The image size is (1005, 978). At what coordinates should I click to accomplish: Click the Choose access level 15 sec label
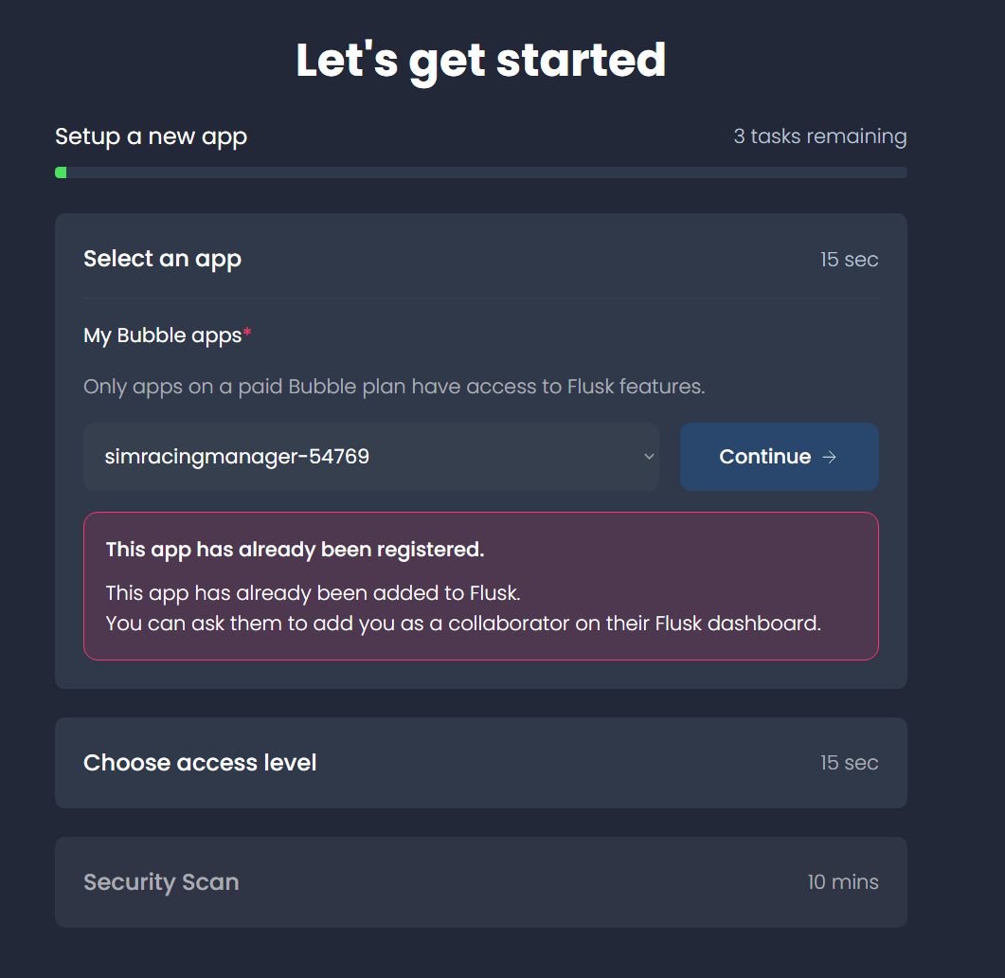pyautogui.click(x=849, y=762)
